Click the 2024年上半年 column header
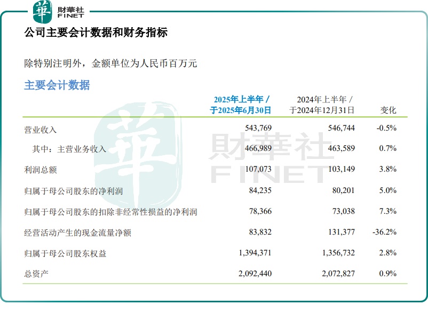 point(322,105)
